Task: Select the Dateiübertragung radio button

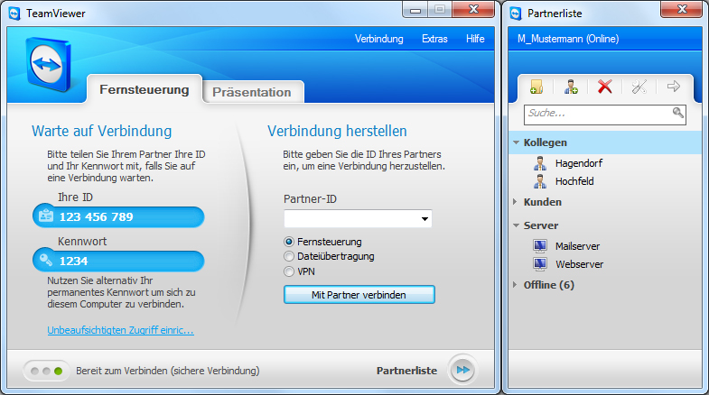Action: click(x=288, y=256)
